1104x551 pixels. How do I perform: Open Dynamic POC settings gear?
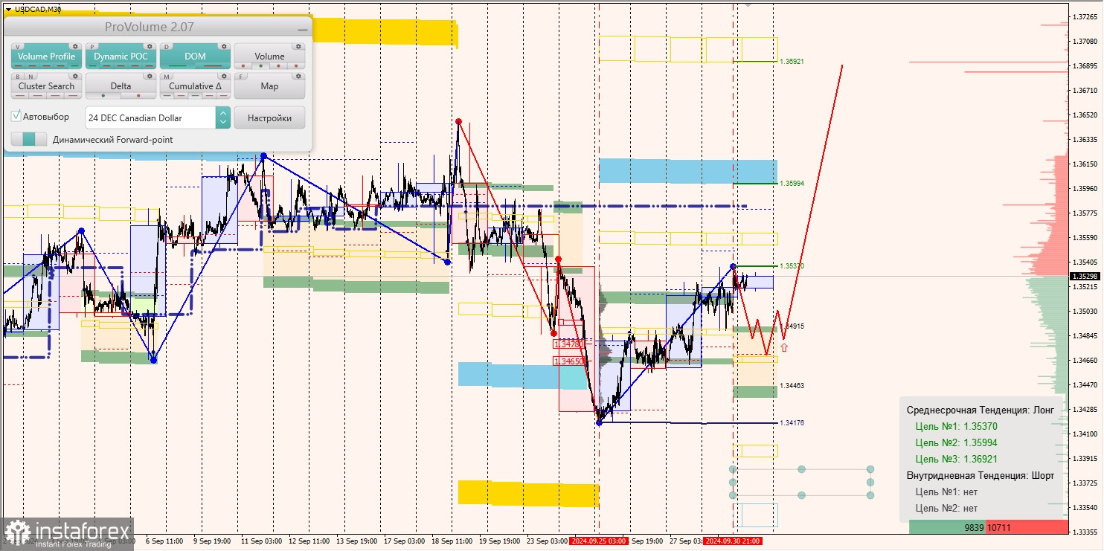click(150, 46)
